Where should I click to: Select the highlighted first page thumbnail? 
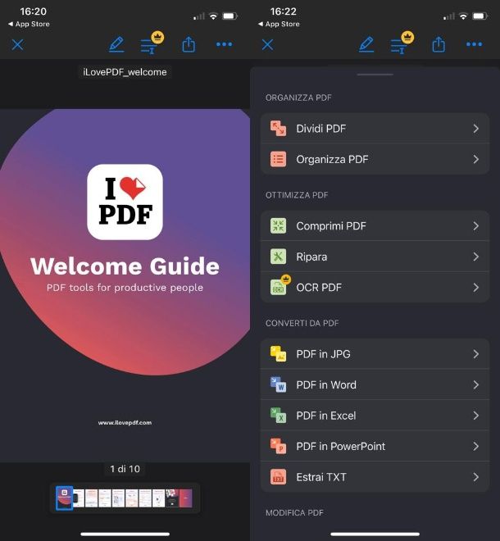click(x=64, y=498)
